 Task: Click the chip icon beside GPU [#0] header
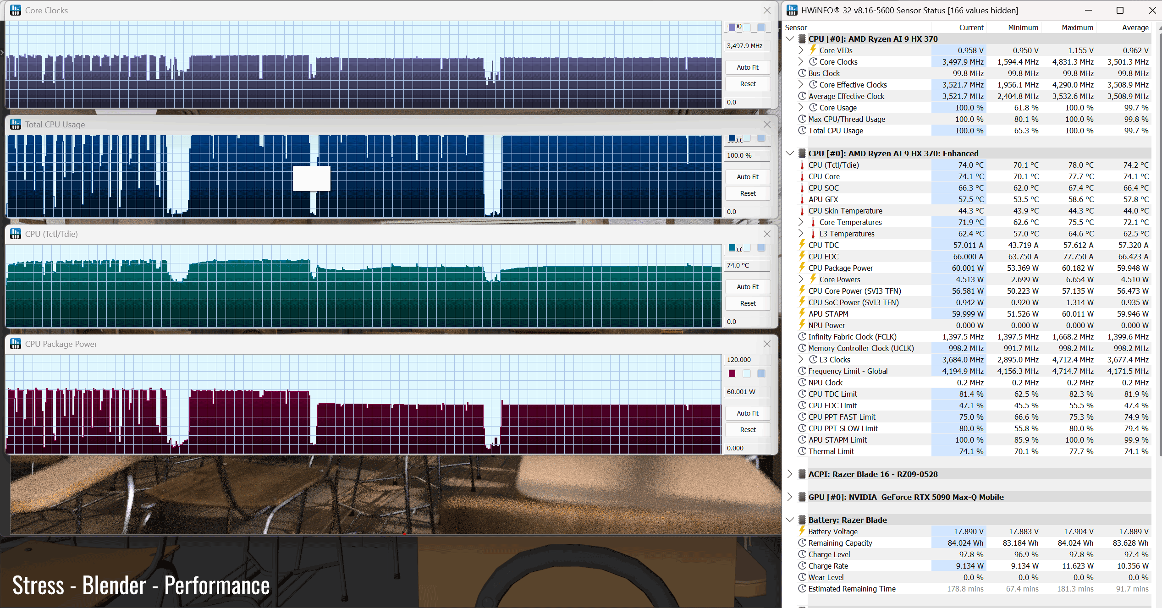click(x=802, y=497)
